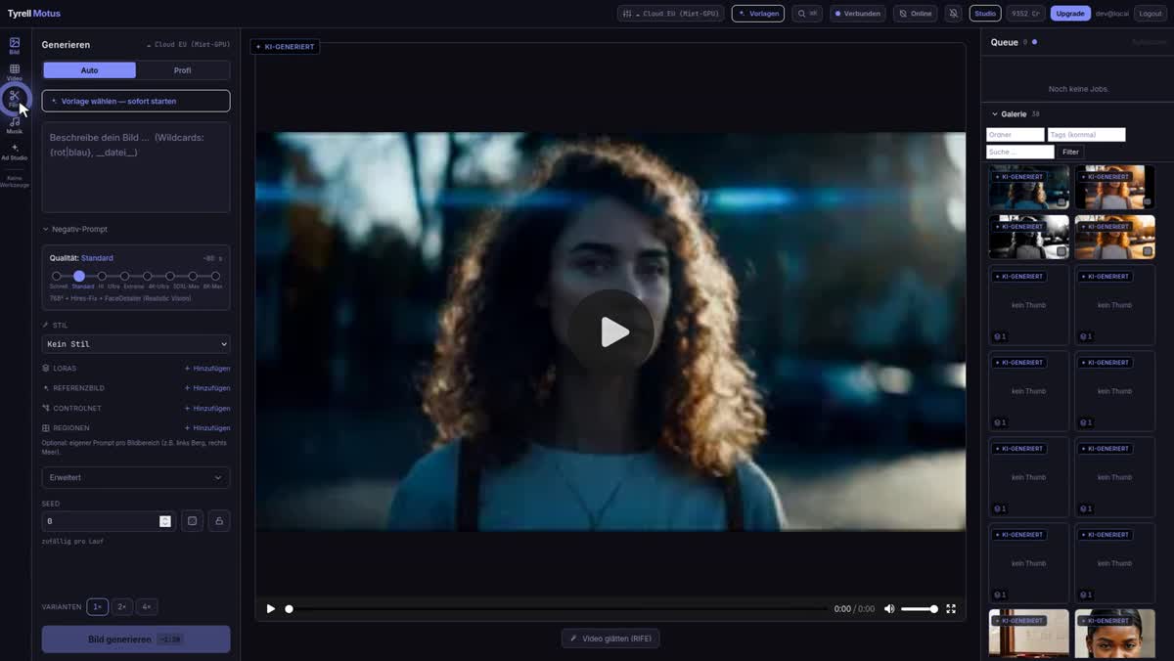Click the small play button in video controls

pos(271,609)
